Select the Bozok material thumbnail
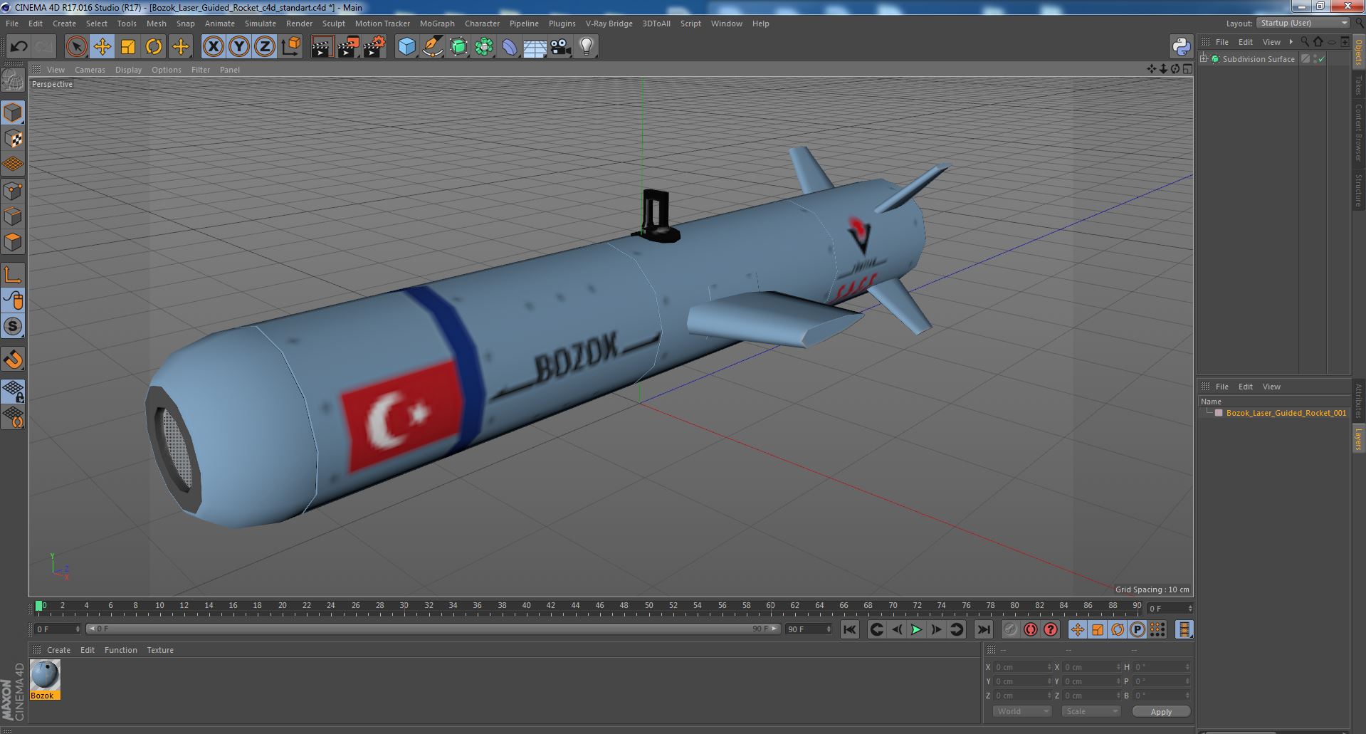The height and width of the screenshot is (734, 1366). click(45, 675)
